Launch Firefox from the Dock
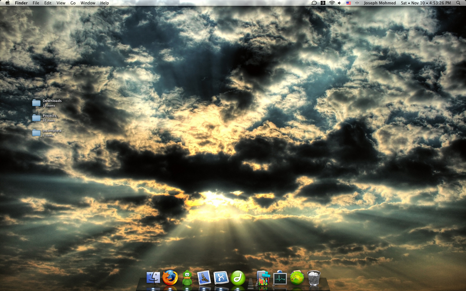The image size is (466, 291). click(x=170, y=278)
